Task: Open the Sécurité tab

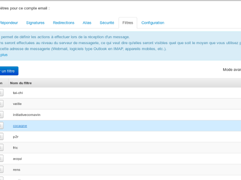Action: click(107, 23)
